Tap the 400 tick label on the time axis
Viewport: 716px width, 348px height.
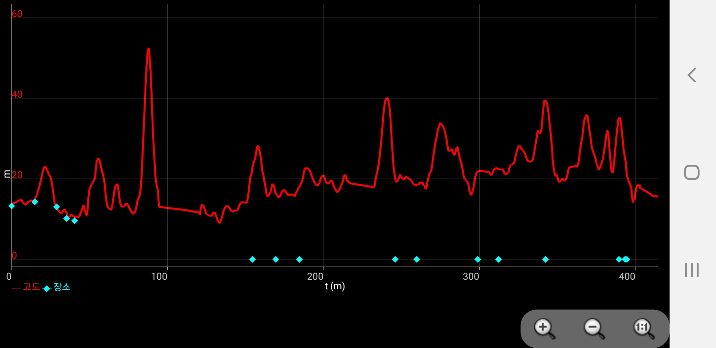627,276
